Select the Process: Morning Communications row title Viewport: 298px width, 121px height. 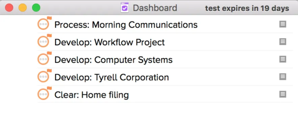point(126,25)
